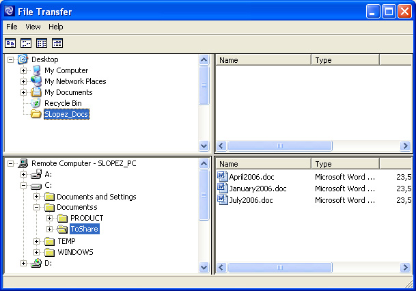Click the remote file list horizontal scrollbar thumb
This screenshot has height=291, width=416.
[279, 267]
